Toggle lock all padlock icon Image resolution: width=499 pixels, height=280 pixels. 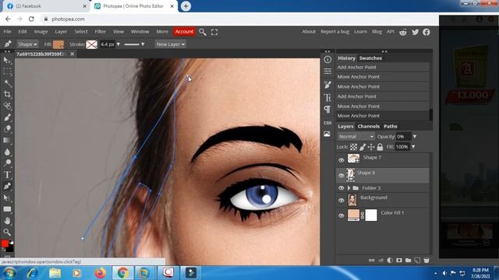pos(380,147)
